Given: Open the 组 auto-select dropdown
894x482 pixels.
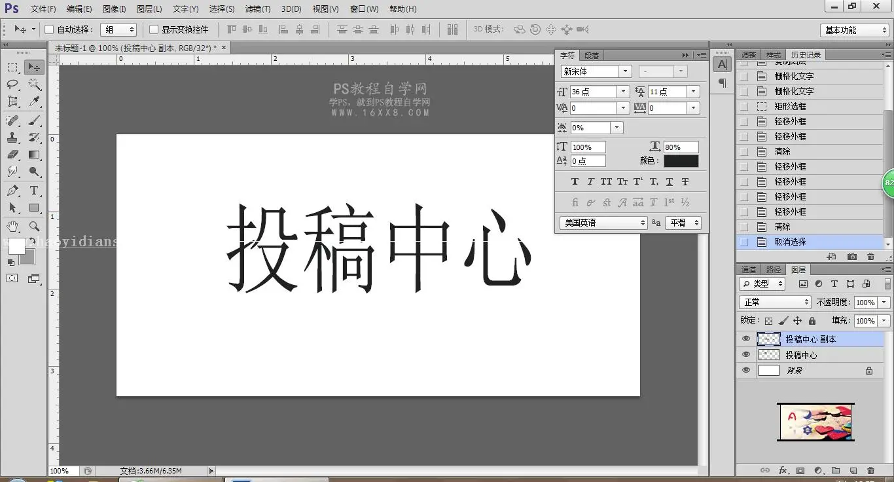Looking at the screenshot, I should pyautogui.click(x=118, y=29).
